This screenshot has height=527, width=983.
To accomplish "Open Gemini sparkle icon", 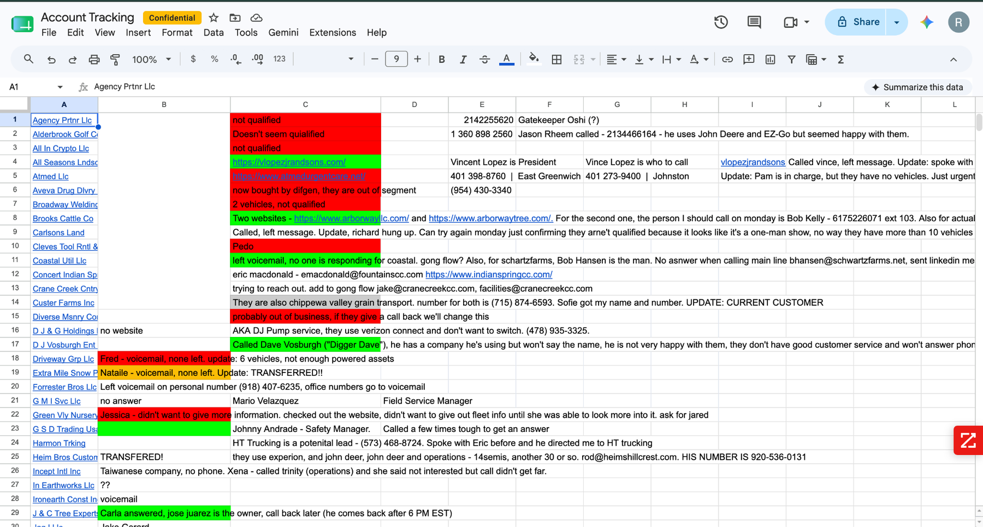I will pyautogui.click(x=927, y=22).
